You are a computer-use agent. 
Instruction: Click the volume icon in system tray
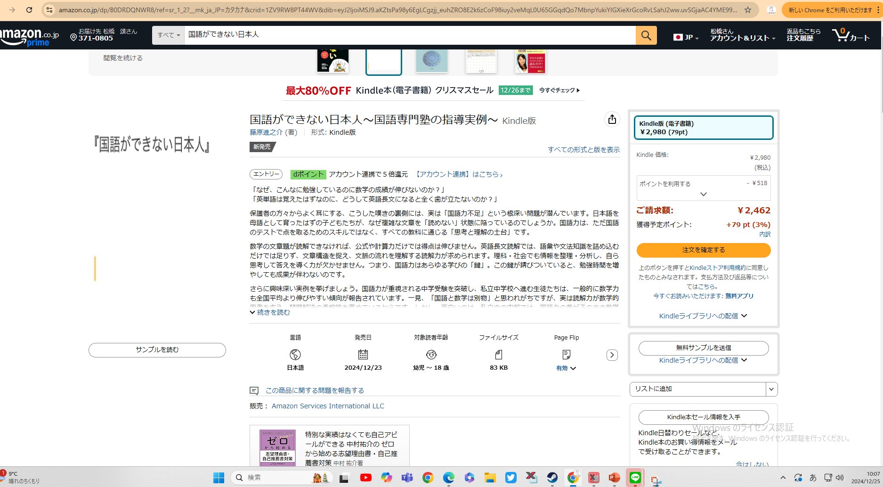coord(840,478)
